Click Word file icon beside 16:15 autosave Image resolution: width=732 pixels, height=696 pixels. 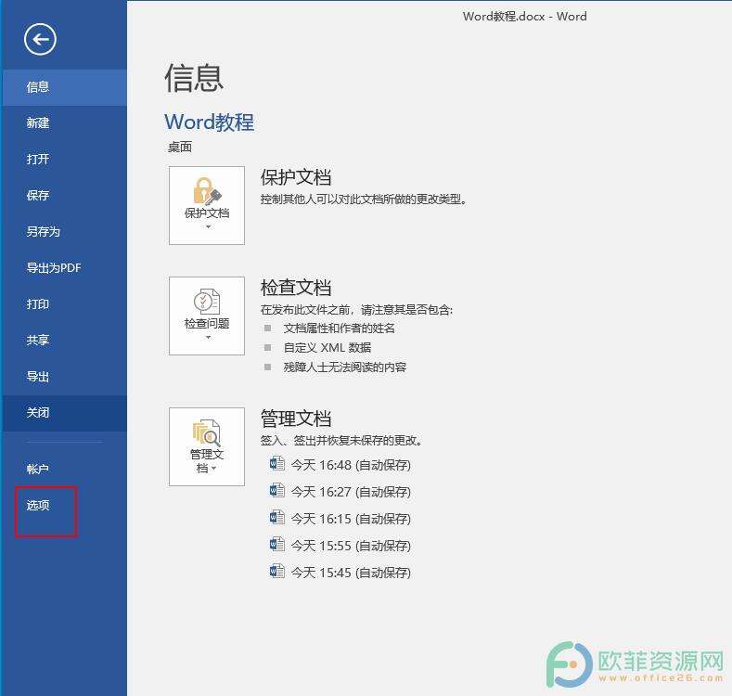pos(277,518)
